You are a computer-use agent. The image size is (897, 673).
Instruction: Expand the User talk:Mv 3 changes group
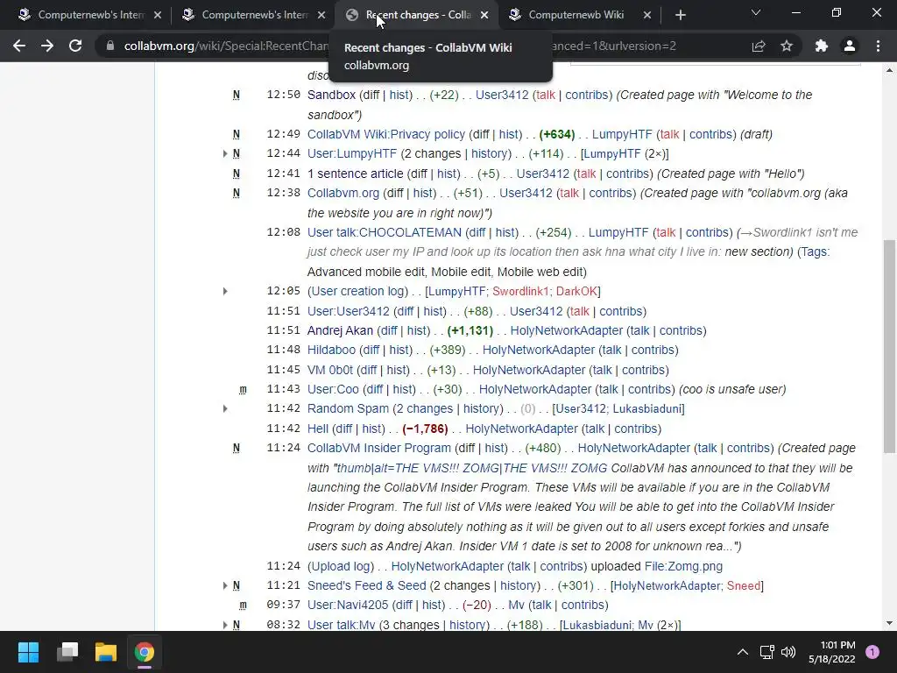(225, 624)
